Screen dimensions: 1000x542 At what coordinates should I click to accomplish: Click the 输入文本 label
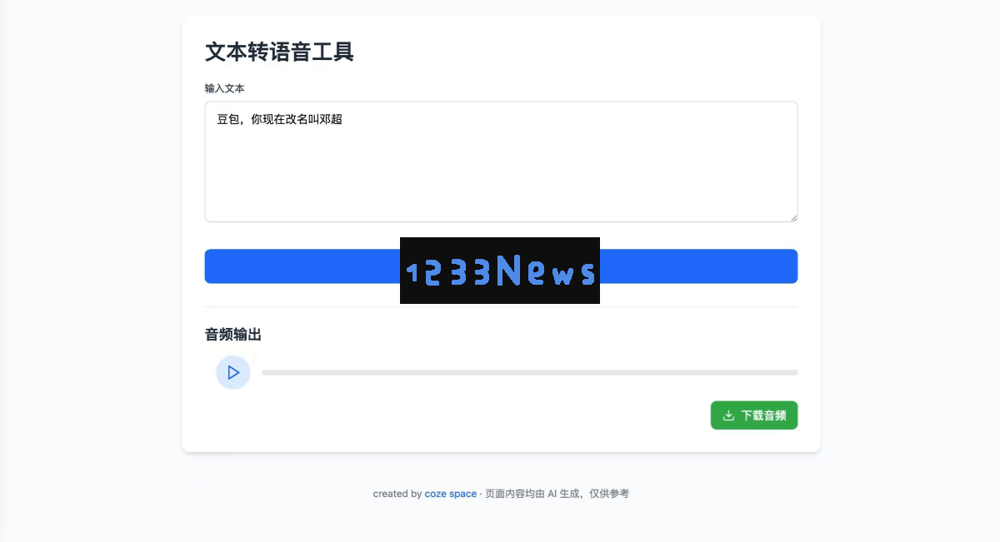point(225,88)
